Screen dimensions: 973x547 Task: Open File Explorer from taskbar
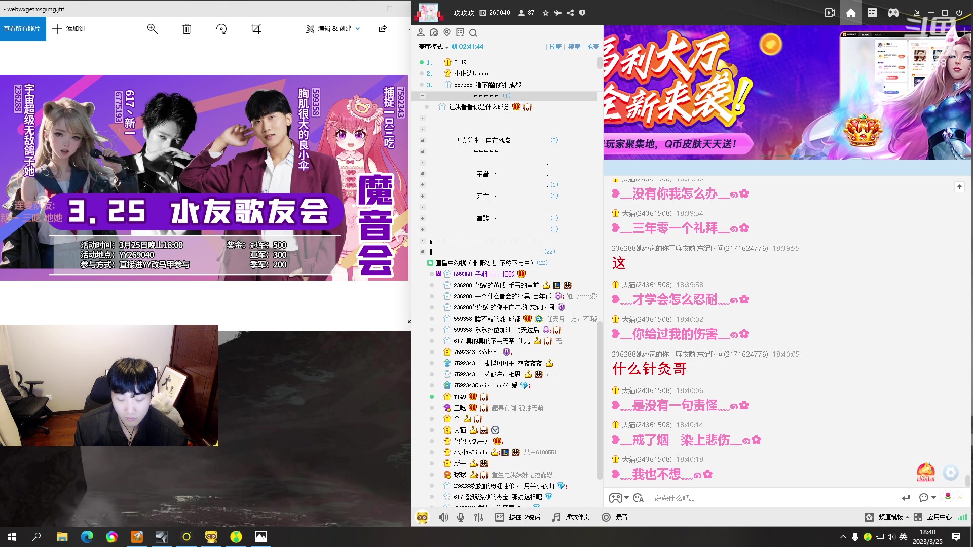coord(62,537)
